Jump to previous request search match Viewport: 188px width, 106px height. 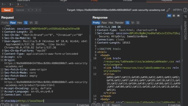point(12,105)
